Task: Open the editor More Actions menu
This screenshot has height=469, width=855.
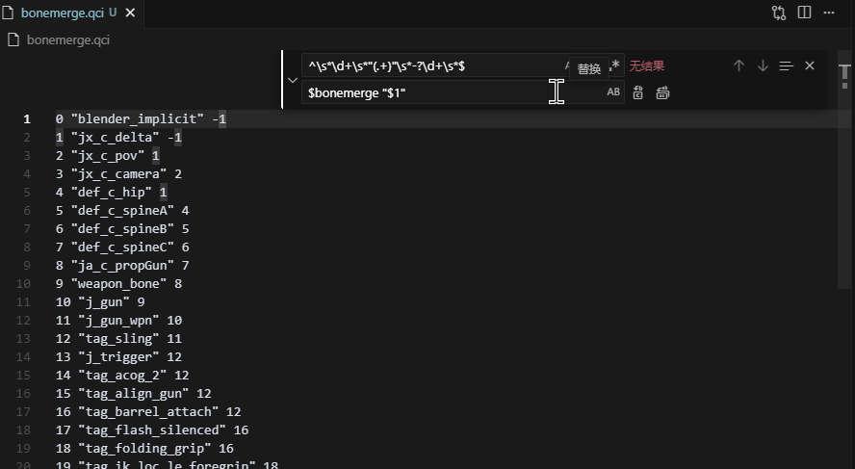Action: coord(829,13)
